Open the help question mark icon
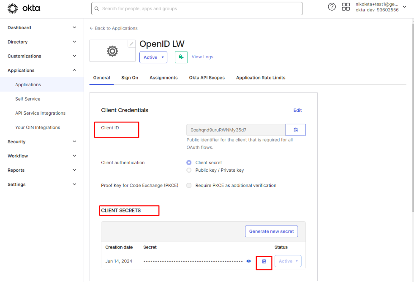This screenshot has height=282, width=414. pyautogui.click(x=332, y=7)
